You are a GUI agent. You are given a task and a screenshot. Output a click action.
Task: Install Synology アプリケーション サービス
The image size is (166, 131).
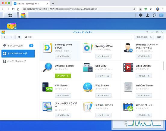(x=144, y=56)
